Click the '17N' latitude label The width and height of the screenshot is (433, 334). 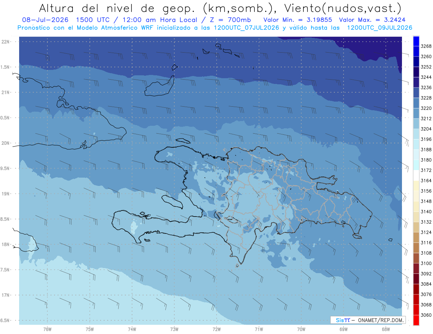(5, 295)
